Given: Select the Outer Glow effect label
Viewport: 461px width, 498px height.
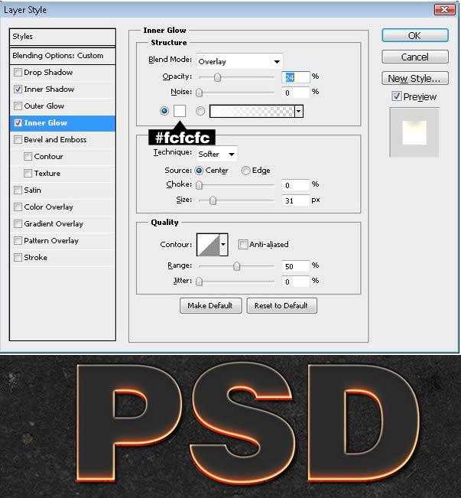Looking at the screenshot, I should [44, 106].
